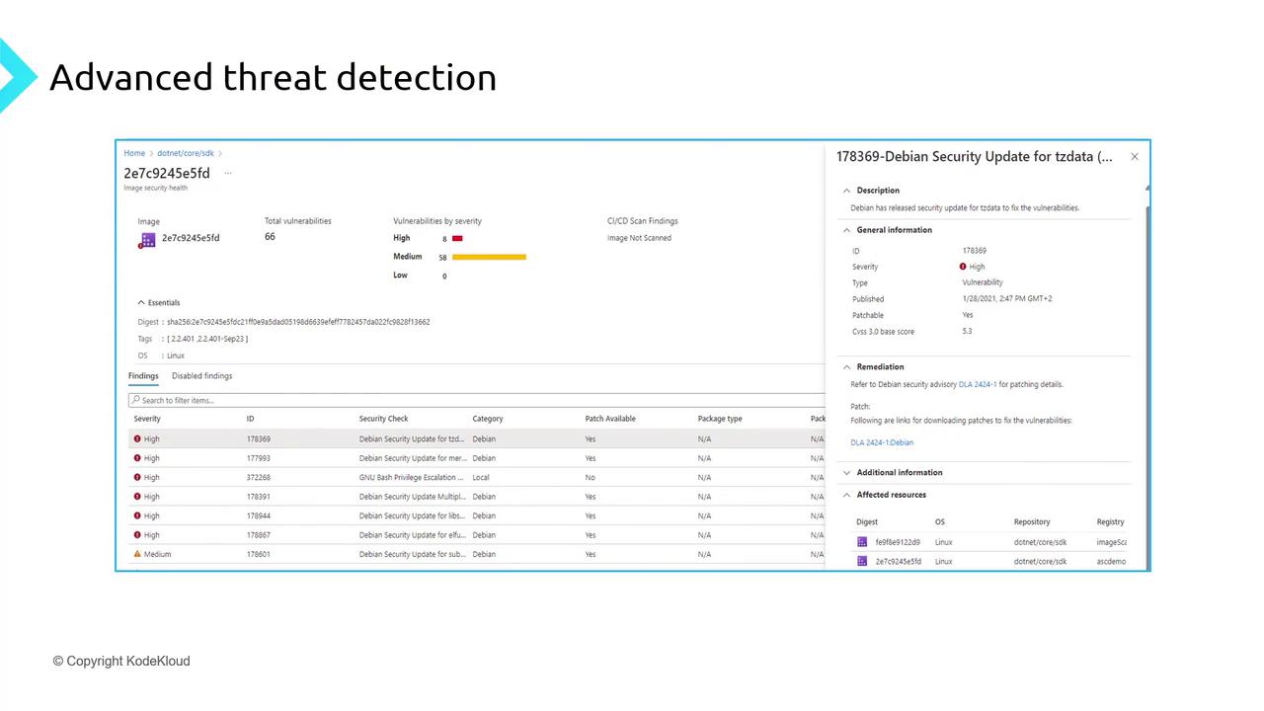Click the High severity icon for ID 178369
Viewport: 1264px width, 711px height.
coord(137,438)
